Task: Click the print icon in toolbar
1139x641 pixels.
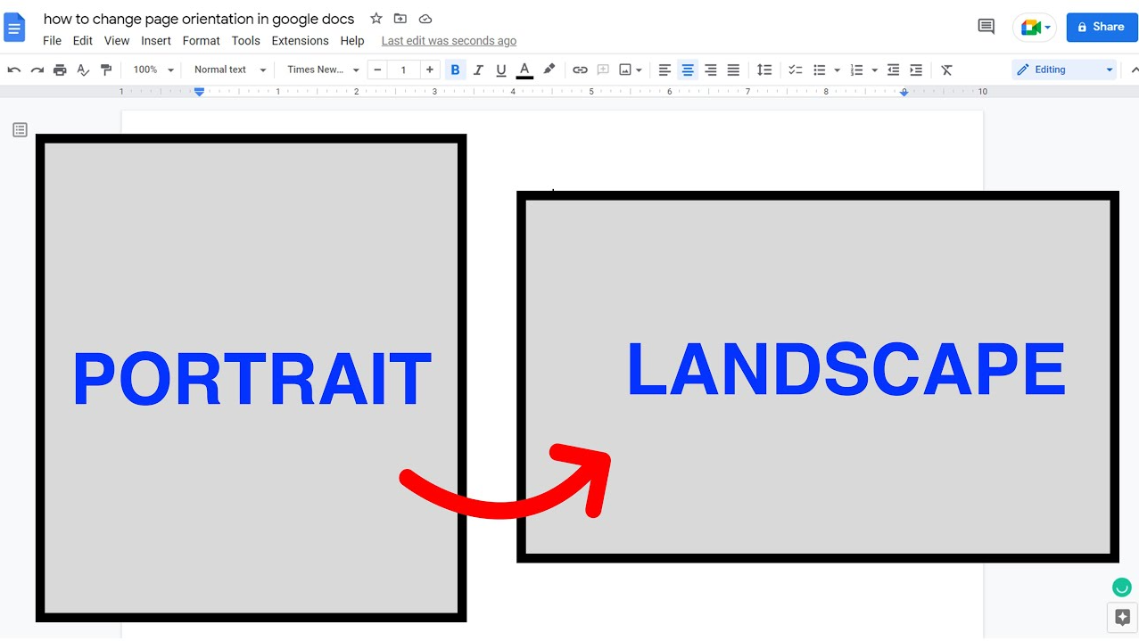Action: click(60, 70)
